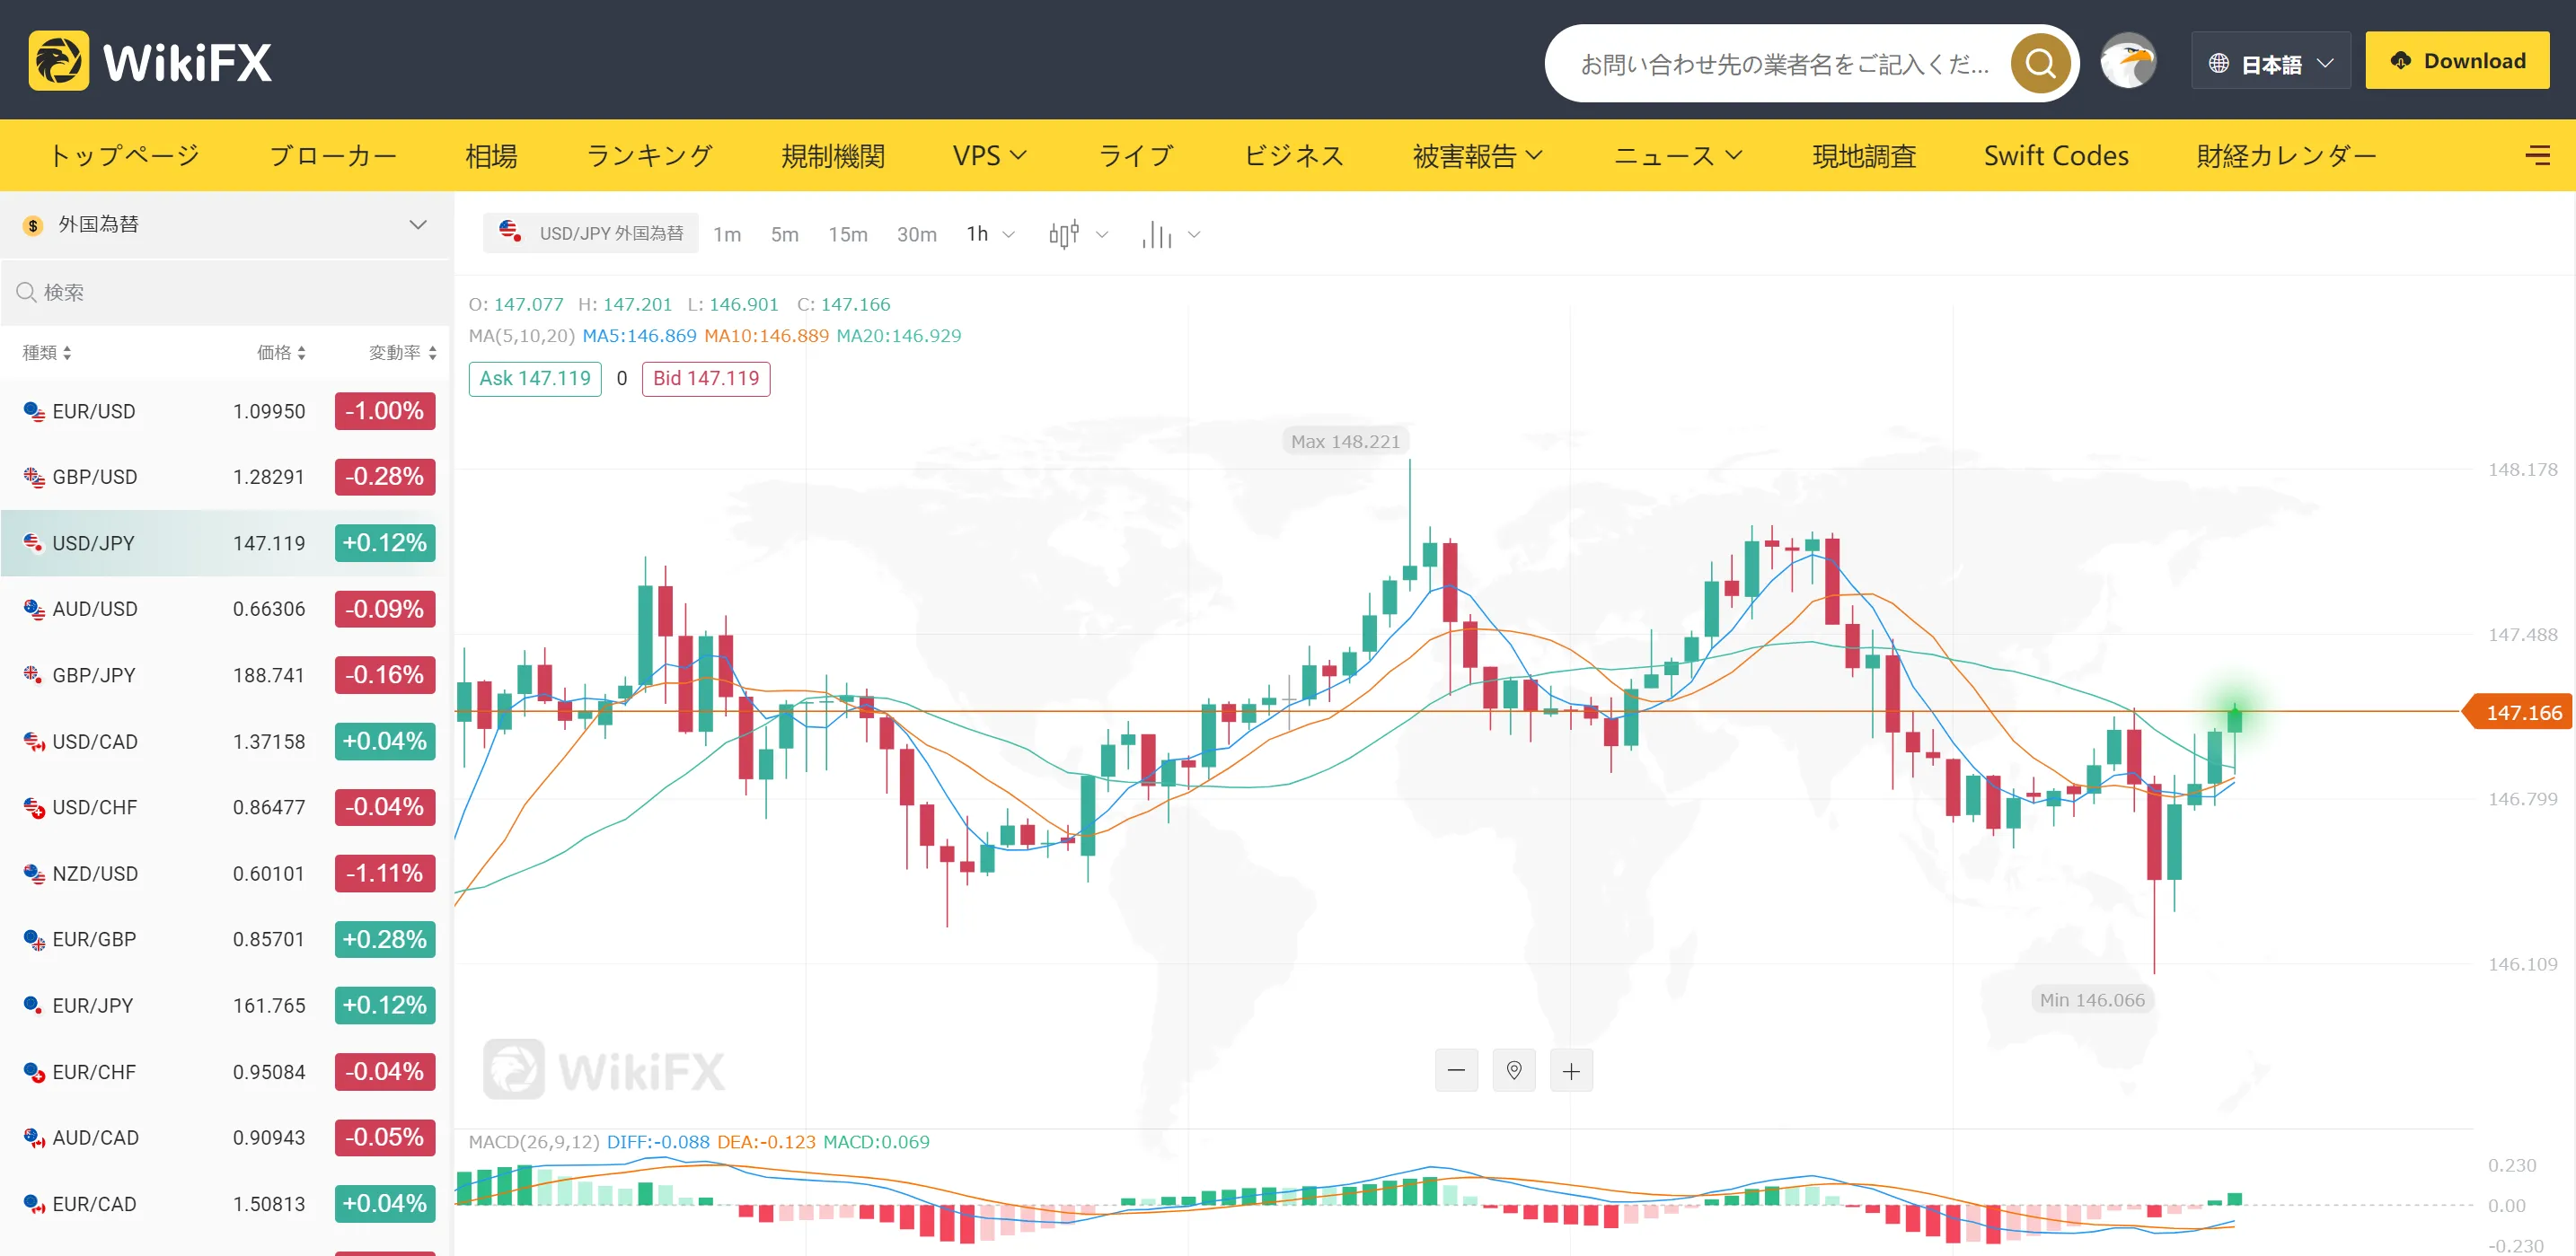Open the hamburger menu in navigation bar
2576x1256 pixels.
coord(2537,155)
